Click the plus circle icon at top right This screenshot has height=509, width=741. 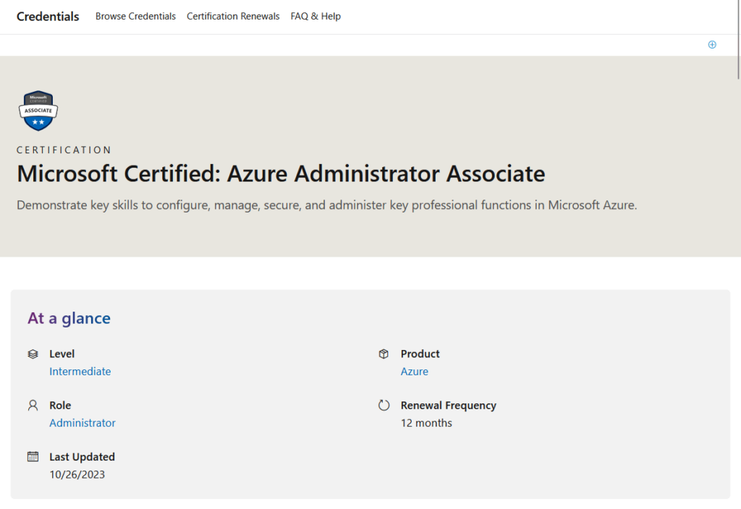coord(712,44)
